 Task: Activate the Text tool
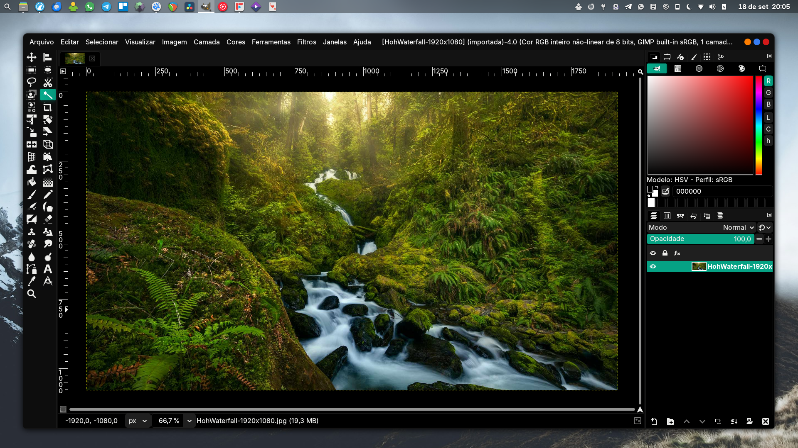tap(48, 269)
